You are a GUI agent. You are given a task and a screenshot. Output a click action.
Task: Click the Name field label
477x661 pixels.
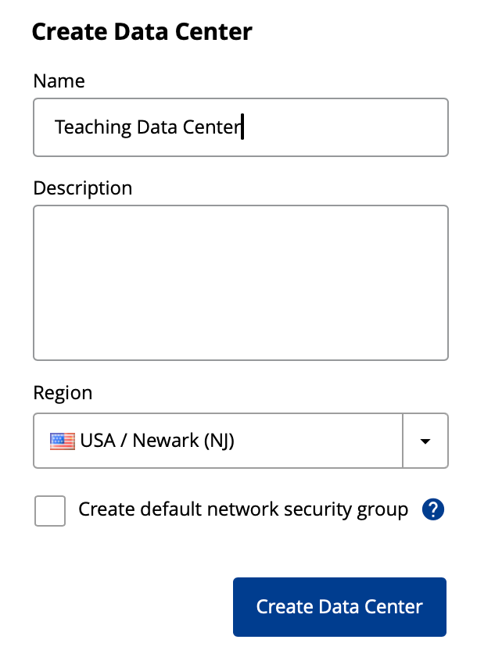click(59, 80)
